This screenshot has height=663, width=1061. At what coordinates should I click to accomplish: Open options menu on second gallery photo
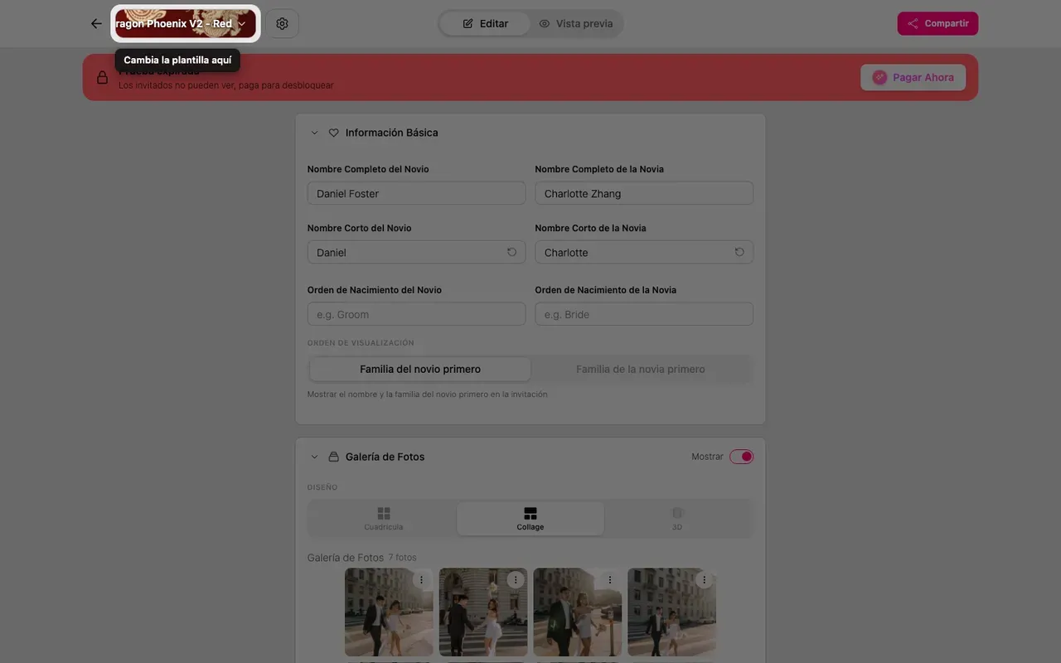click(x=516, y=580)
